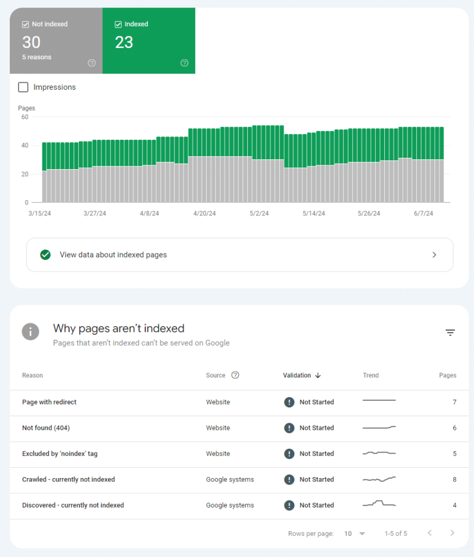
Task: Enable the Impressions checkbox
Action: click(23, 87)
